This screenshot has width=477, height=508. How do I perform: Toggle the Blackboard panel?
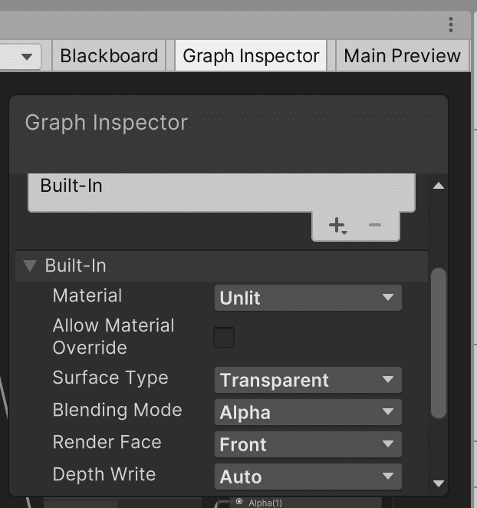109,56
